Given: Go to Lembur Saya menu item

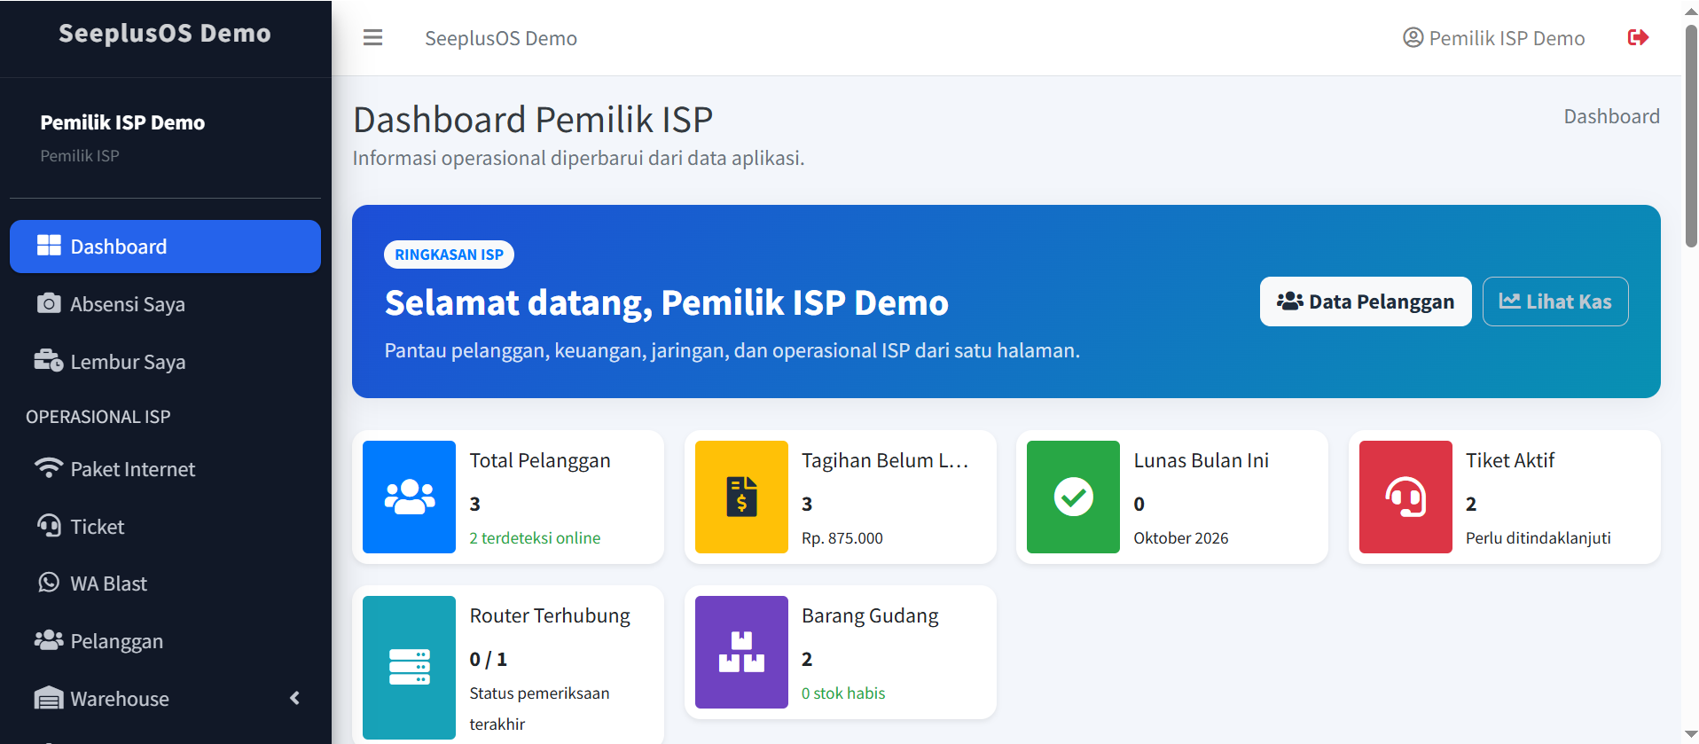Looking at the screenshot, I should click(165, 362).
